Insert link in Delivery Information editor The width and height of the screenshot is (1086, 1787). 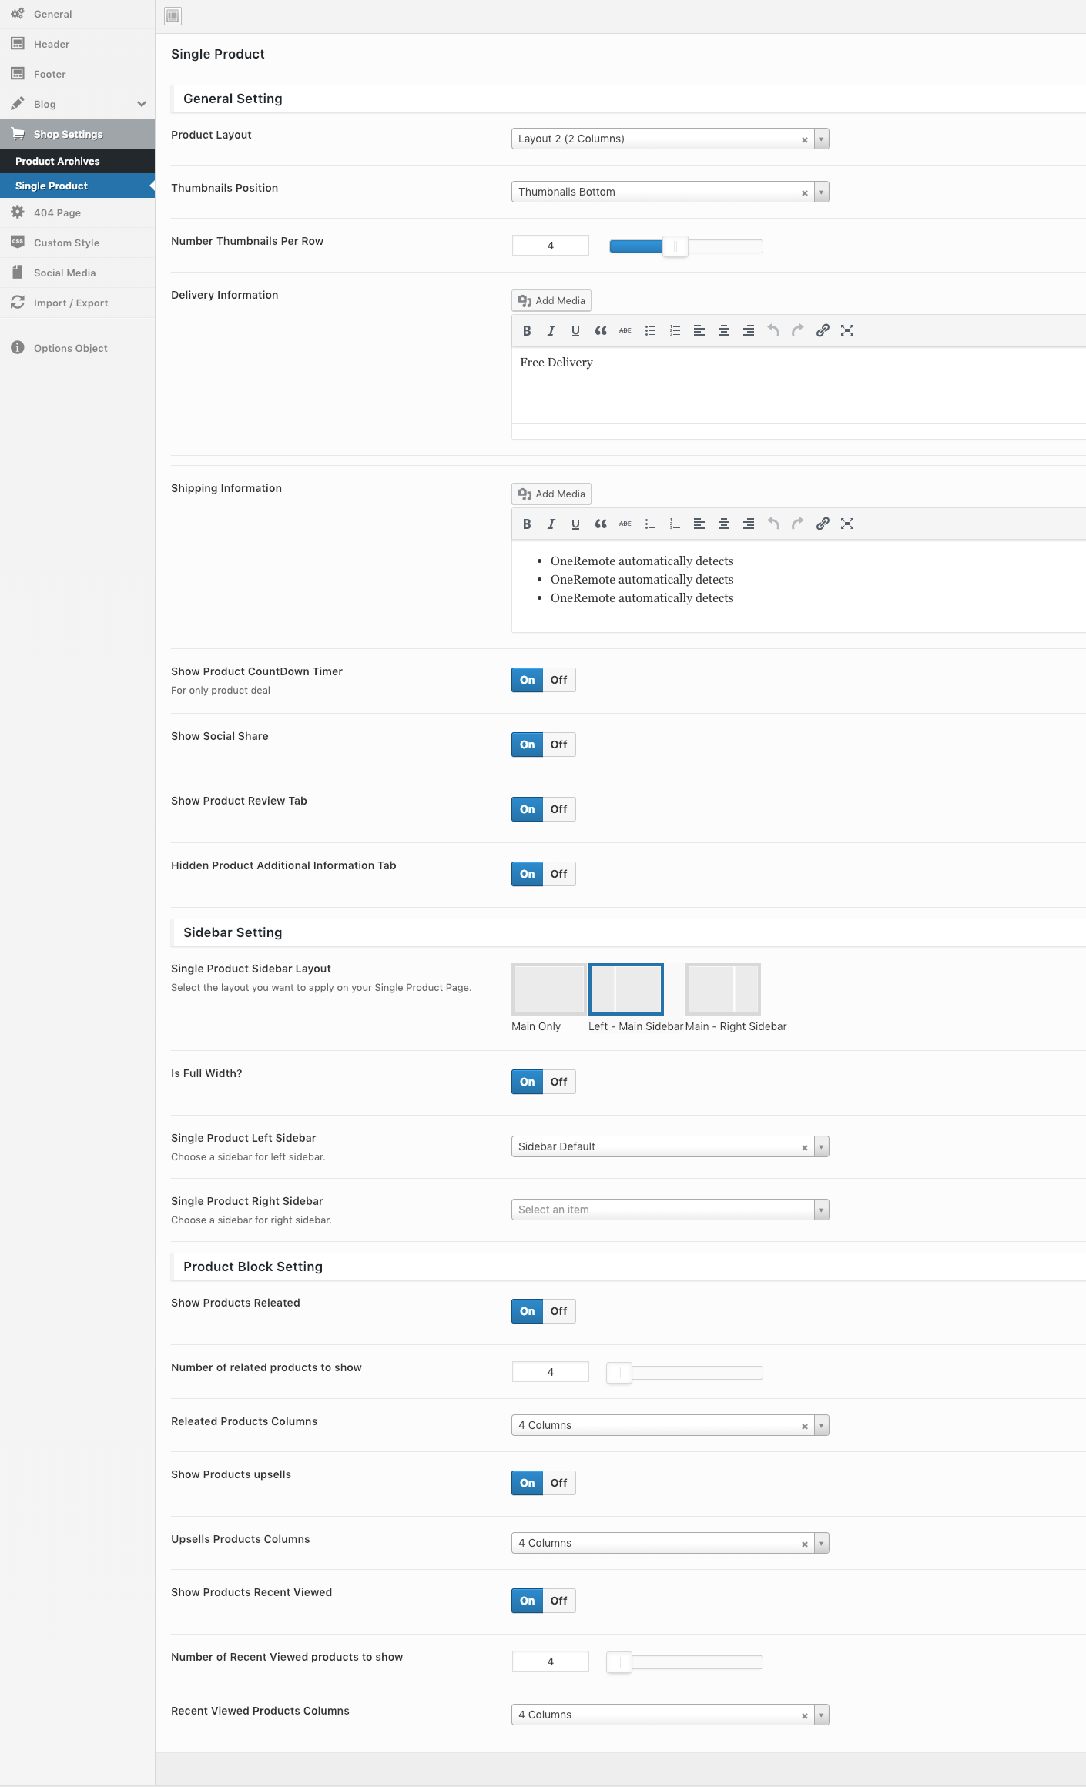tap(823, 330)
